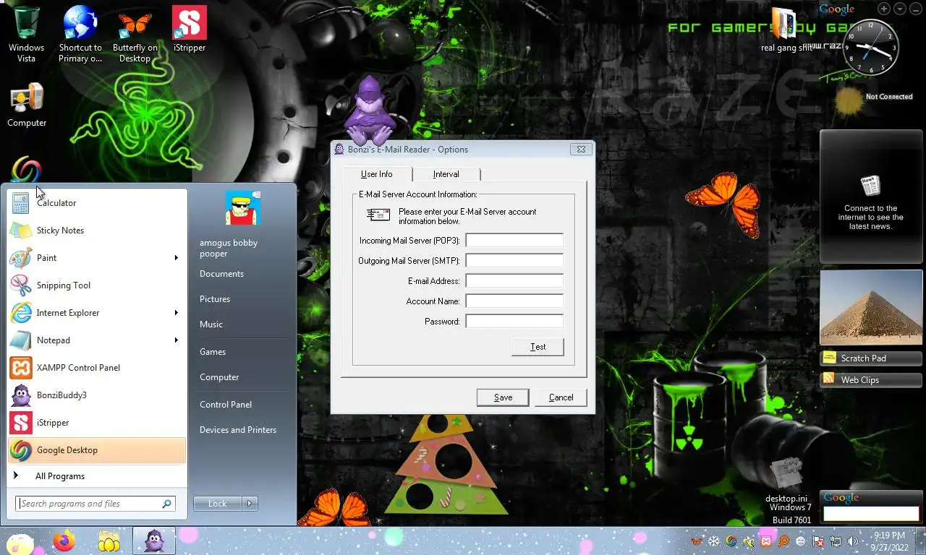Focus the E-mail Address field

click(514, 281)
